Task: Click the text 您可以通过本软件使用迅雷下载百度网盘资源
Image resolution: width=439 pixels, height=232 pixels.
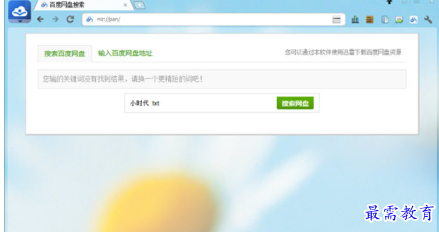Action: point(343,52)
